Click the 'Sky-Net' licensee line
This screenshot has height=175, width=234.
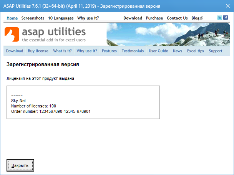18,101
